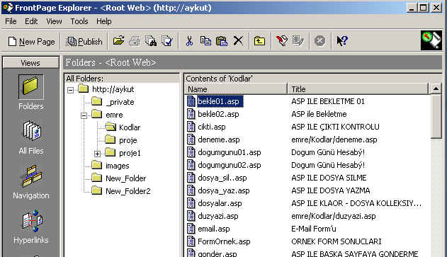
Task: Click title 'E-Mail Form'u'
Action: click(314, 229)
